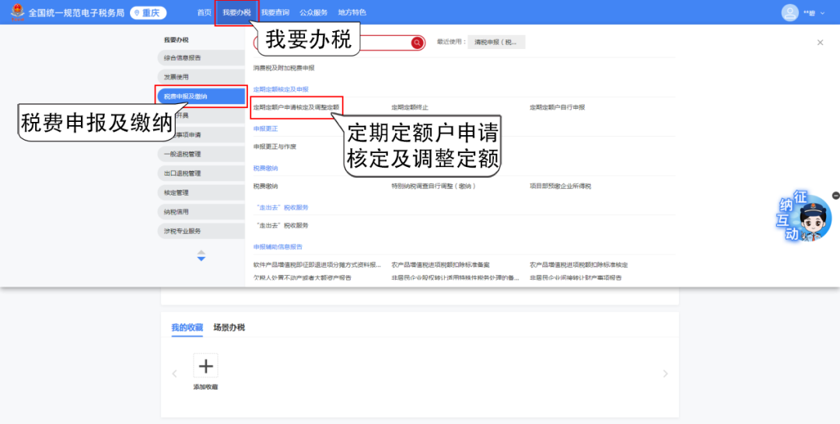Viewport: 840px width, 424px height.
Task: Go to 首页 in top navigation
Action: 204,12
